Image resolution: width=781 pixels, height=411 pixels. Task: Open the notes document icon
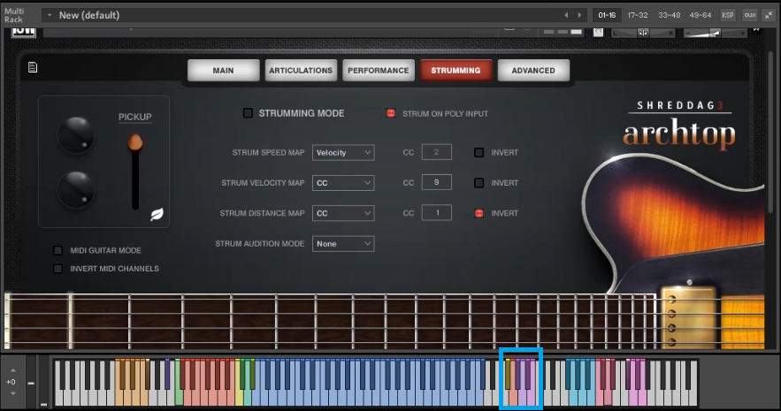coord(33,67)
